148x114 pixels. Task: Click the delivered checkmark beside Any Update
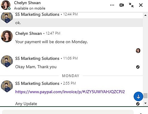pos(138,104)
